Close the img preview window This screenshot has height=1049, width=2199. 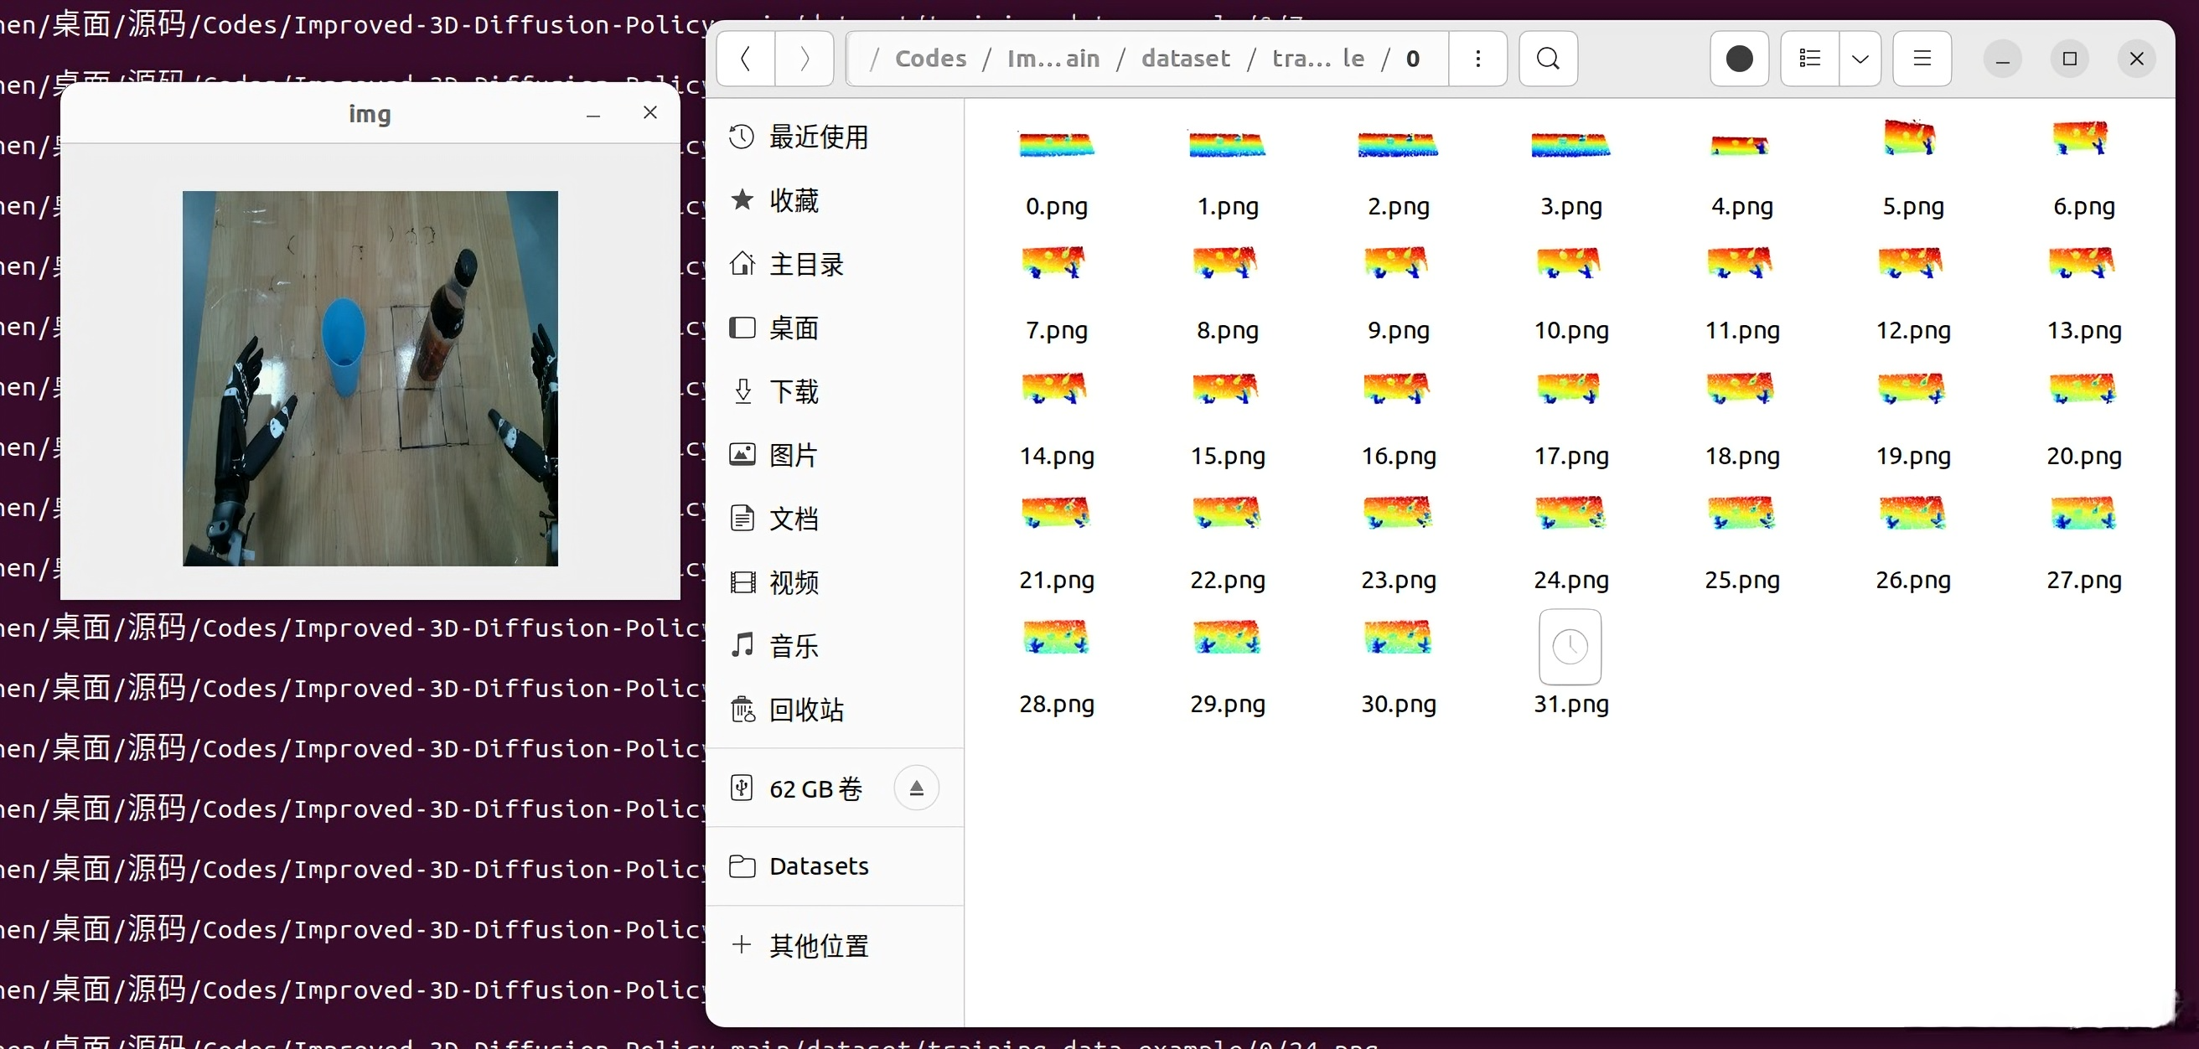point(649,112)
